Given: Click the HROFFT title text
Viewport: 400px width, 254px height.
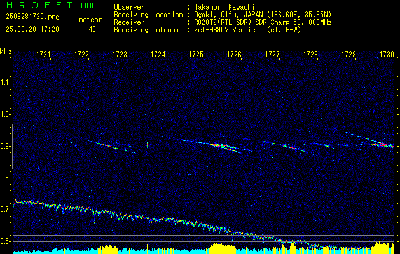Looking at the screenshot, I should pos(39,5).
